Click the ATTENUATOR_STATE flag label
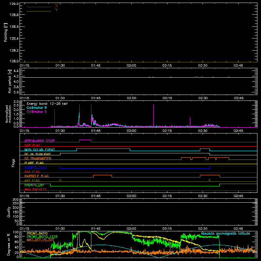This screenshot has height=261, width=261. pyautogui.click(x=39, y=141)
